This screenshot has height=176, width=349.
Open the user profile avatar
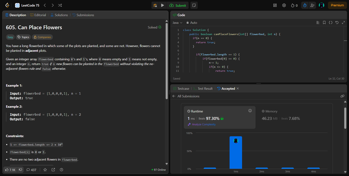pyautogui.click(x=322, y=5)
